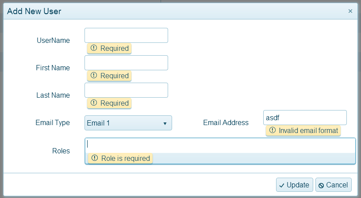Click the warning icon beside UserName Required
361x198 pixels.
[x=93, y=48]
